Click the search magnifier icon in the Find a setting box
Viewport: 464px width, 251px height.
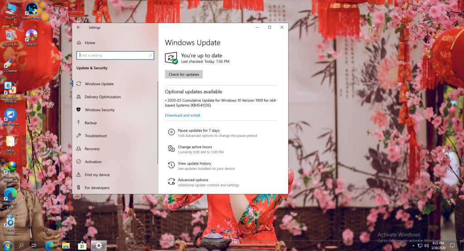pyautogui.click(x=150, y=55)
